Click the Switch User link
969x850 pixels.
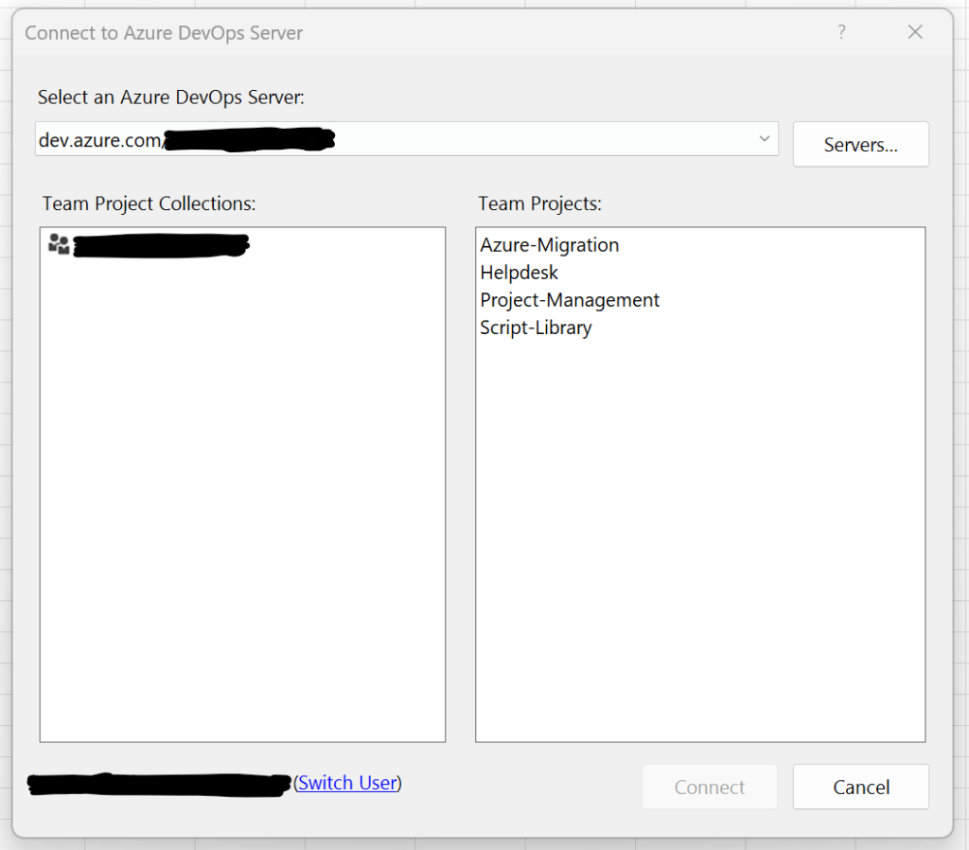coord(347,783)
